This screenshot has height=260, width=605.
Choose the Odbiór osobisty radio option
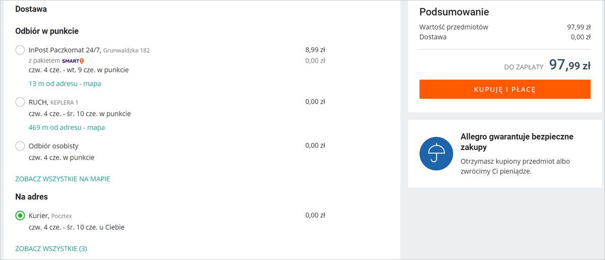[x=20, y=146]
